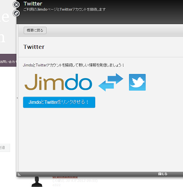
Task: Collapse the panel using left-edge arrow
Action: click(17, 98)
